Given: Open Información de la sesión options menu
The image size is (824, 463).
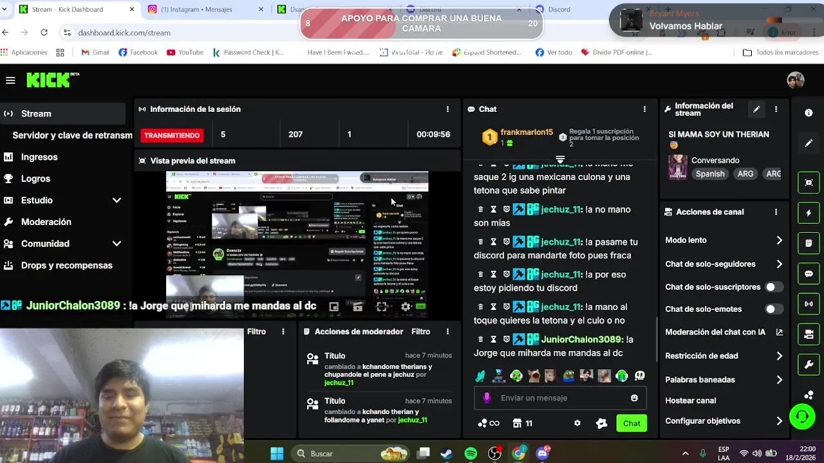Looking at the screenshot, I should pyautogui.click(x=447, y=109).
